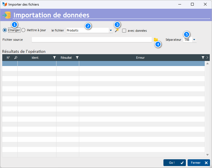Click the Go! button
The image size is (212, 168).
click(174, 163)
